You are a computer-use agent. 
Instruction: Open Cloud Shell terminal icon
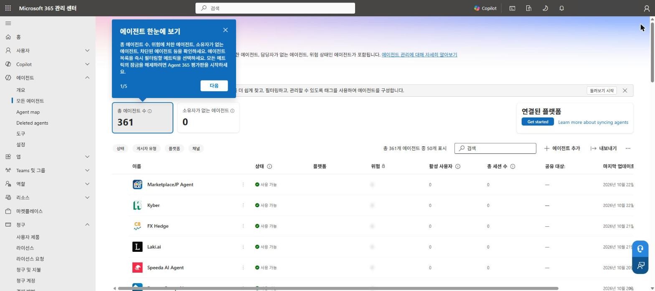click(512, 8)
